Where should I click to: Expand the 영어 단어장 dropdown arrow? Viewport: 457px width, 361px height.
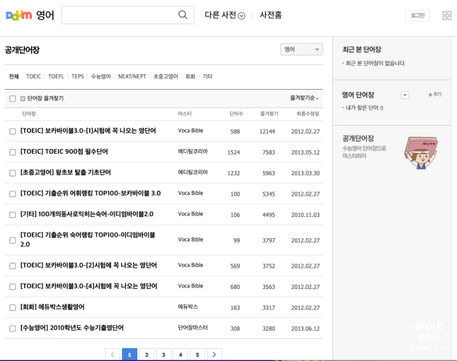tap(405, 95)
